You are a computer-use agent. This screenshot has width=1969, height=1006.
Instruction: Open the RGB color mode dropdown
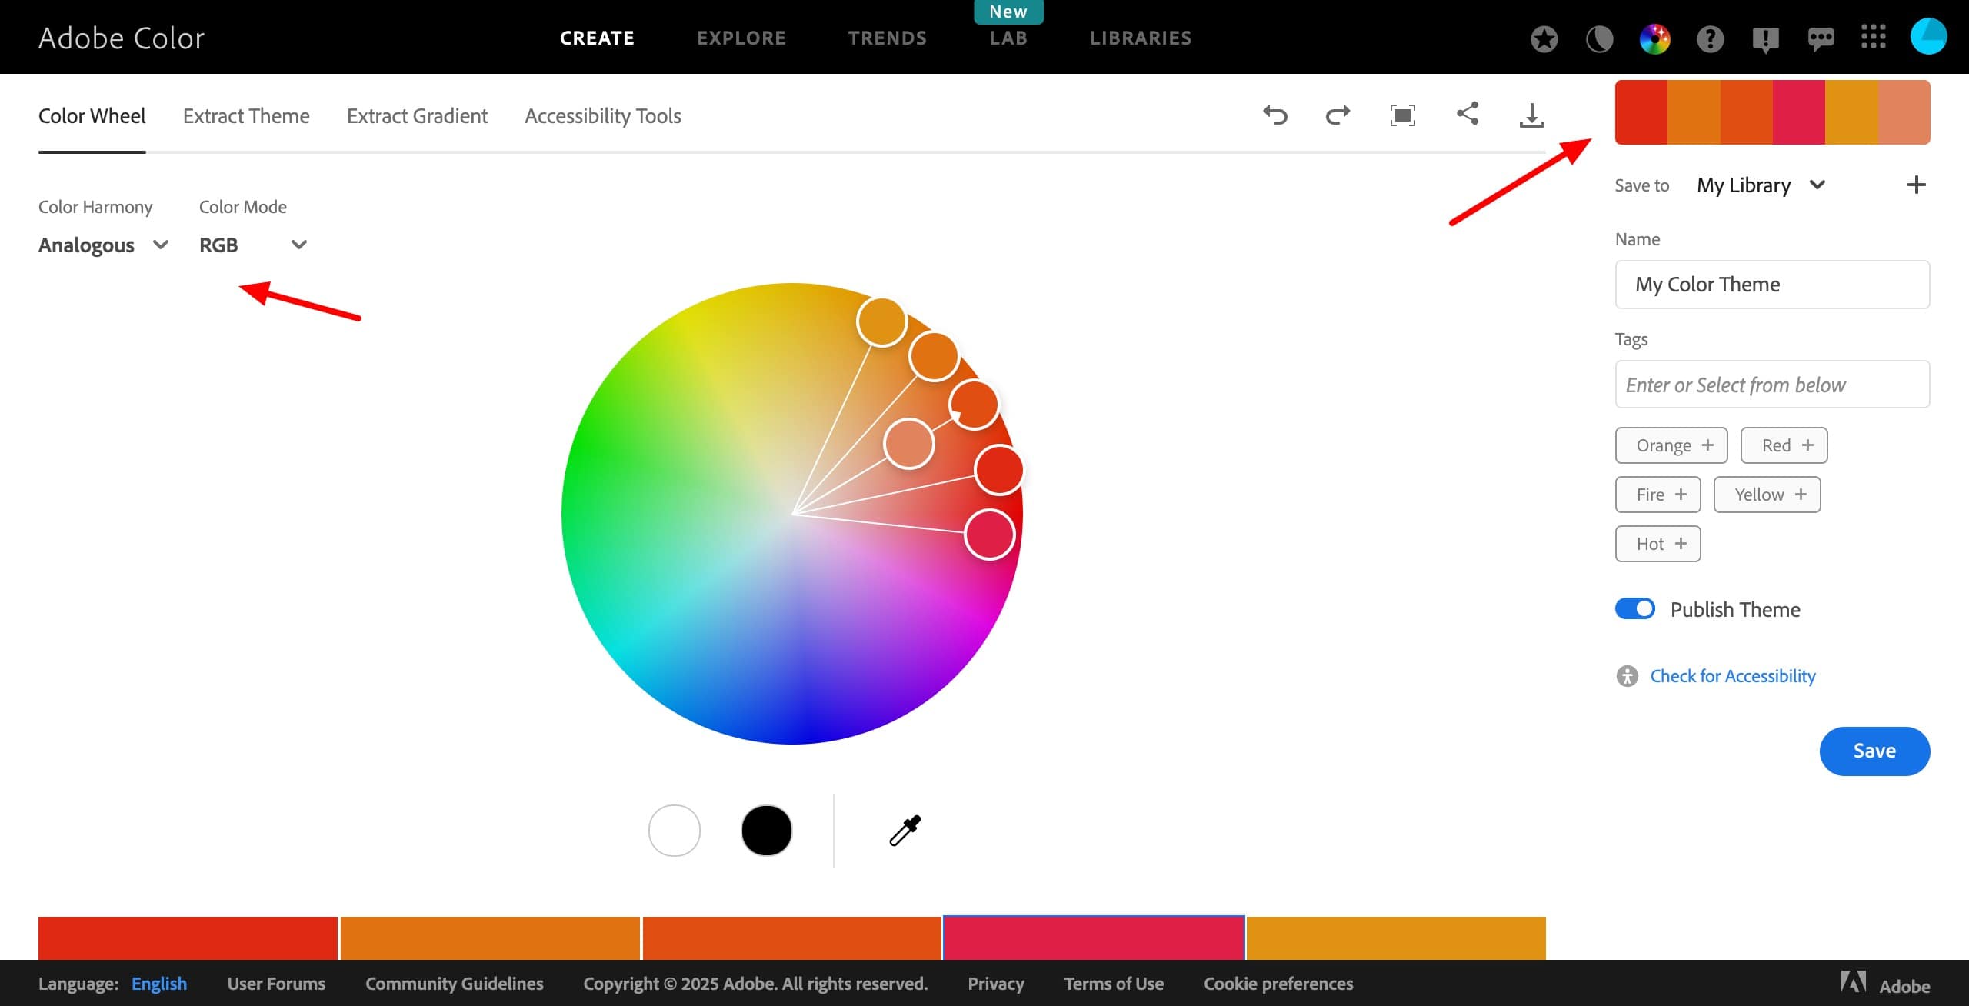[252, 245]
